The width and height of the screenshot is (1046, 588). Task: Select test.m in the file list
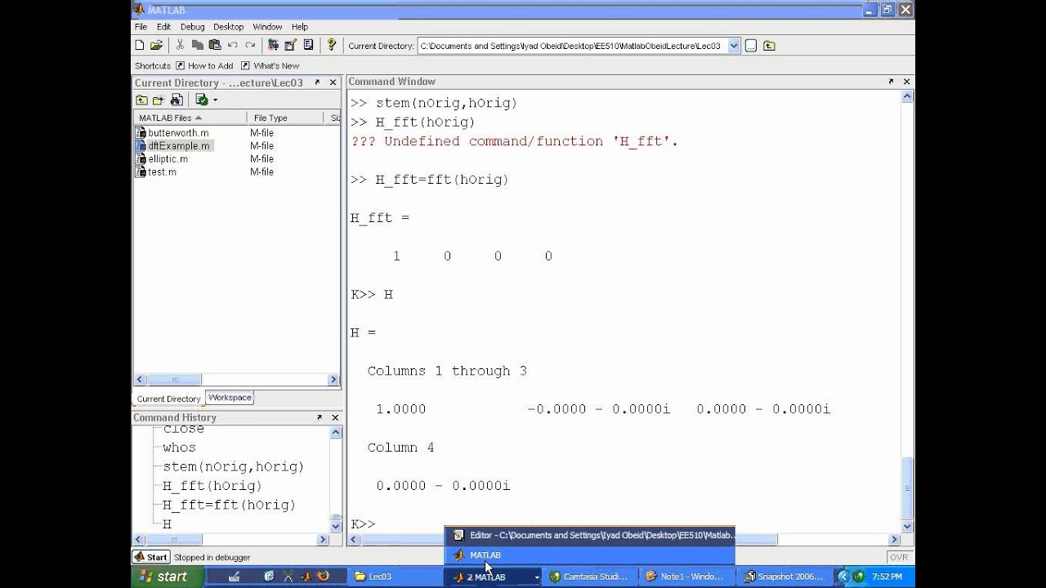pyautogui.click(x=162, y=172)
